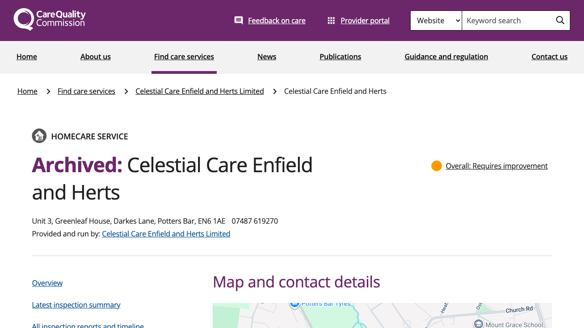This screenshot has width=584, height=328.
Task: Go to the News section
Action: pyautogui.click(x=266, y=56)
